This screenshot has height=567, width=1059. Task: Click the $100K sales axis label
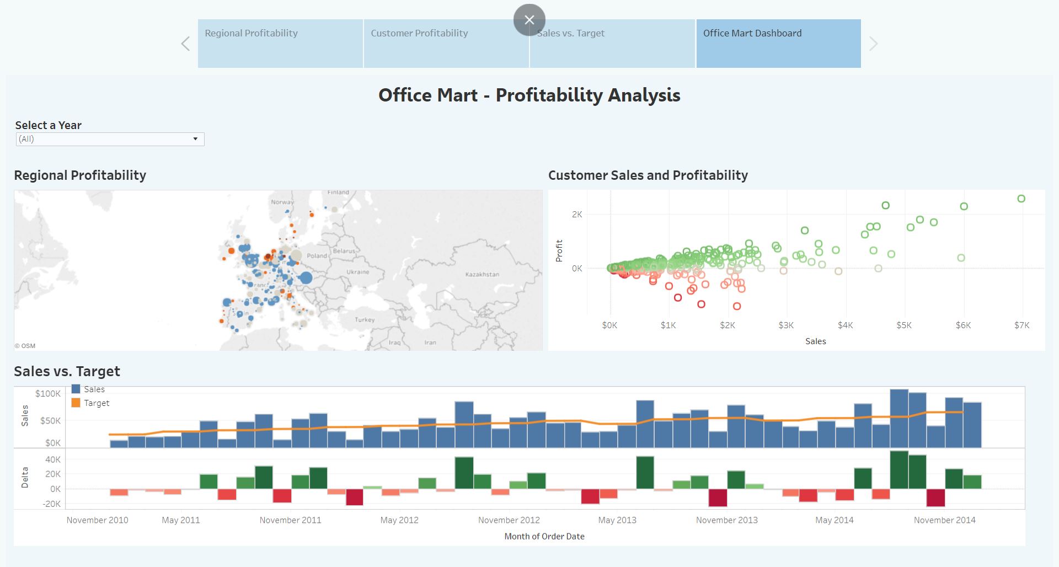point(48,394)
